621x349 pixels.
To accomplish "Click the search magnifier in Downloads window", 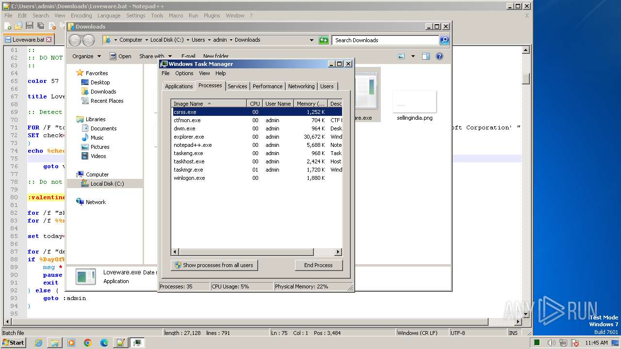I will (x=444, y=40).
